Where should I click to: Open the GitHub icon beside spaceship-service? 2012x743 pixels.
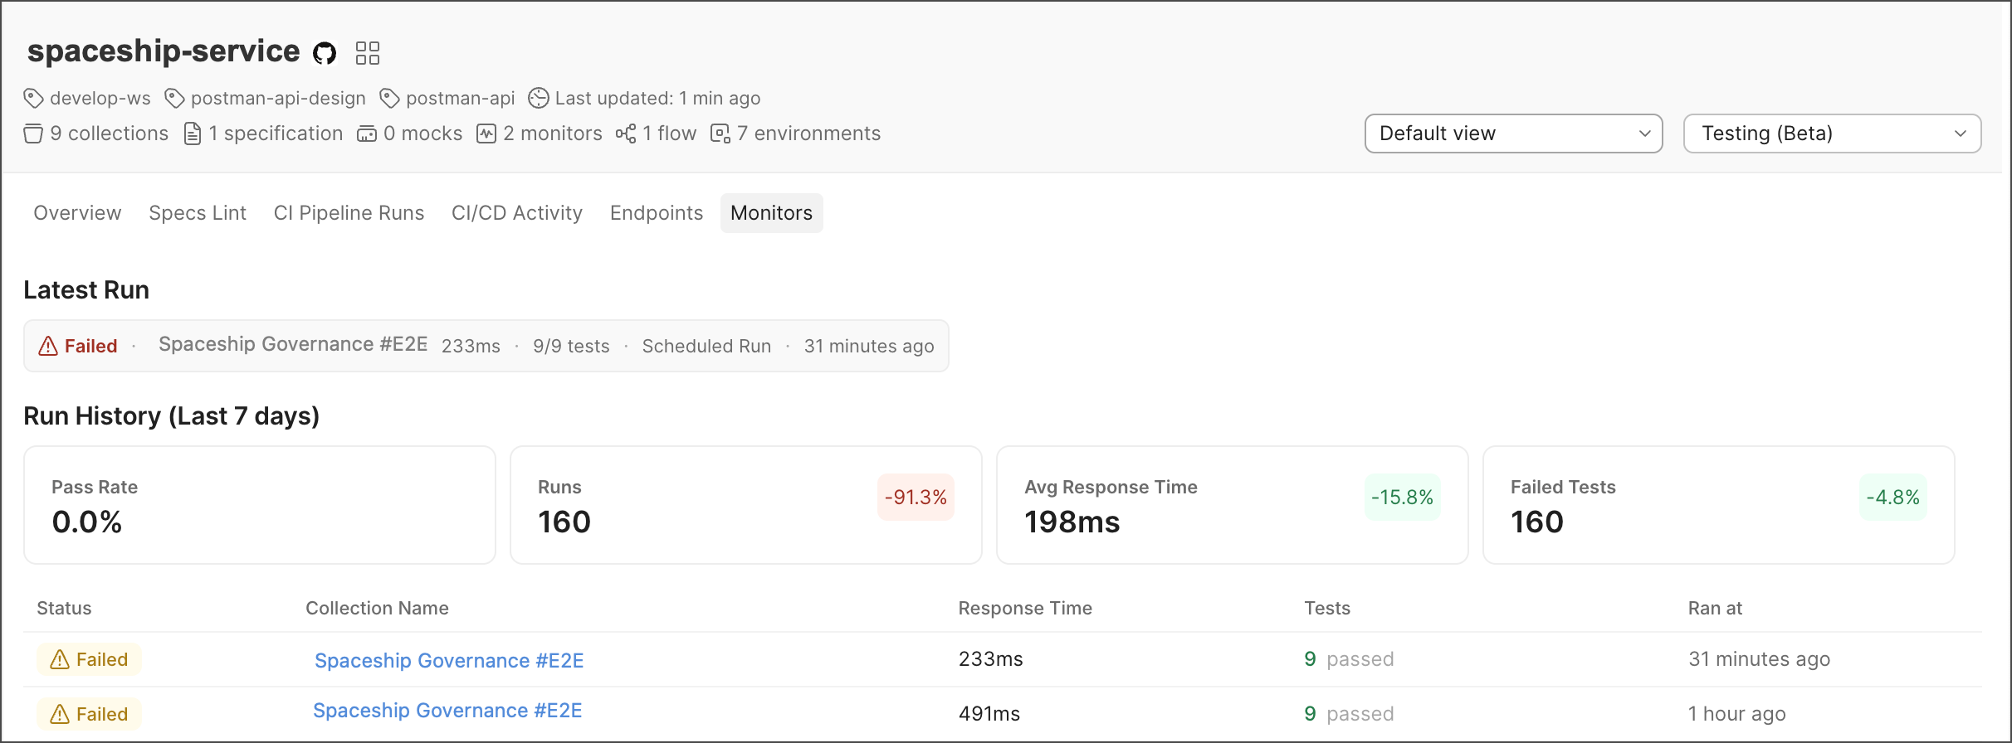(x=325, y=54)
